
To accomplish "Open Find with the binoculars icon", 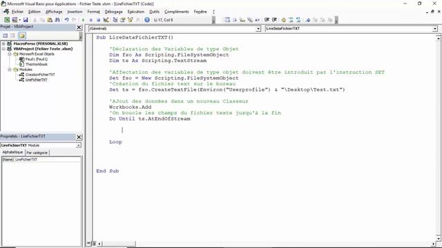I will [57, 20].
